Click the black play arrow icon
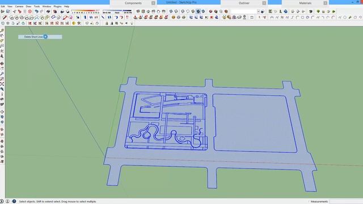This screenshot has height=204, width=363. click(206, 18)
